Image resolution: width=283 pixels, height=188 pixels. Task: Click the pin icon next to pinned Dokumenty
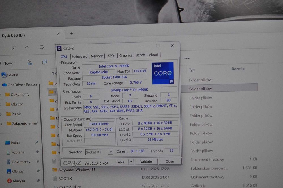click(38, 161)
